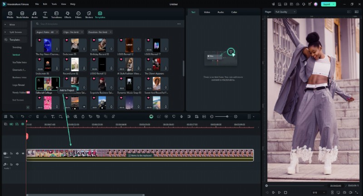
Task: Toggle visibility of Video 1 track
Action: [23, 153]
